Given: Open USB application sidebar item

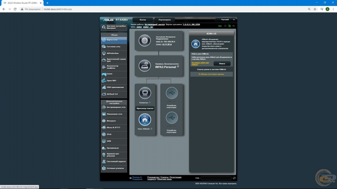Looking at the screenshot, I should coord(114,87).
